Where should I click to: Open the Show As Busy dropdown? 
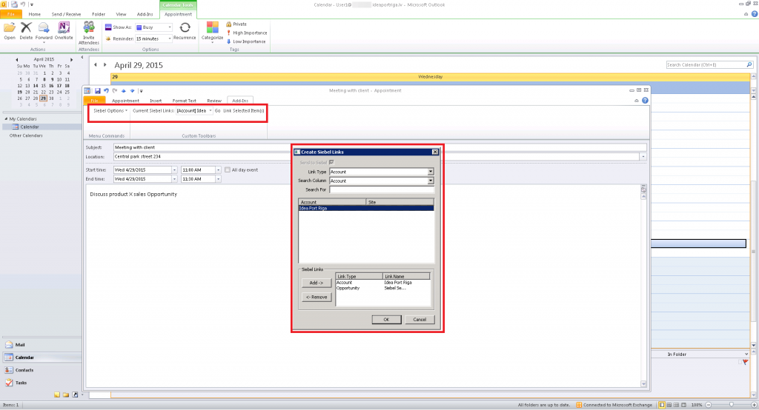pos(170,27)
